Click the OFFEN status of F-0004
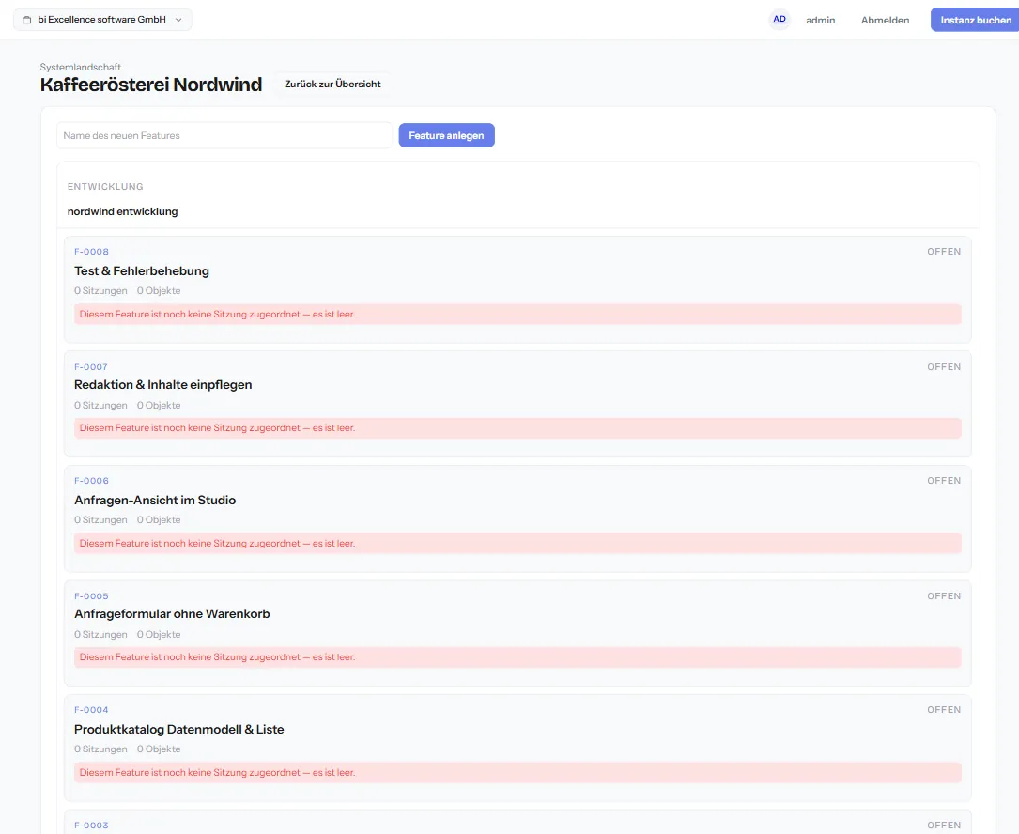 point(944,710)
